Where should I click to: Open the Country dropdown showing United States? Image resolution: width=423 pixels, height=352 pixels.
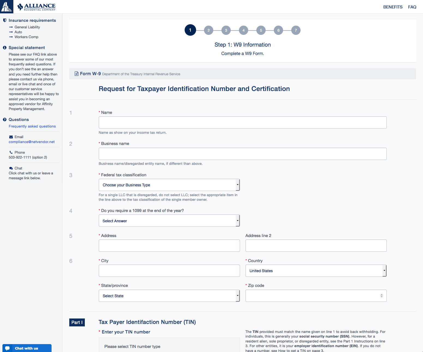[316, 271]
